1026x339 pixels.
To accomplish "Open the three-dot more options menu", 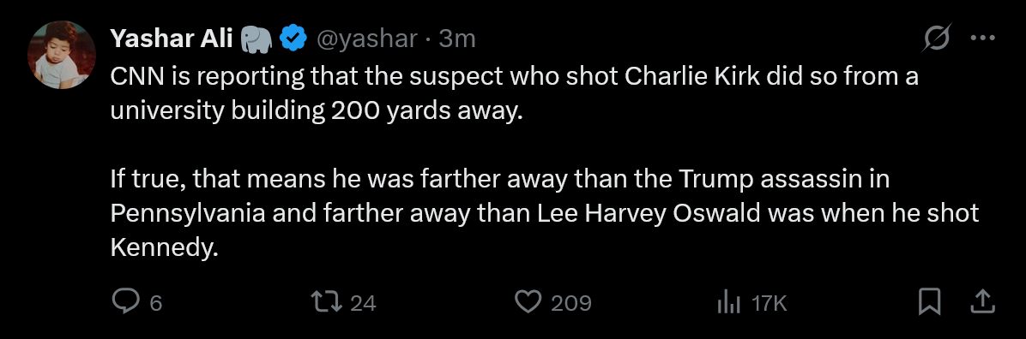I will pos(982,39).
